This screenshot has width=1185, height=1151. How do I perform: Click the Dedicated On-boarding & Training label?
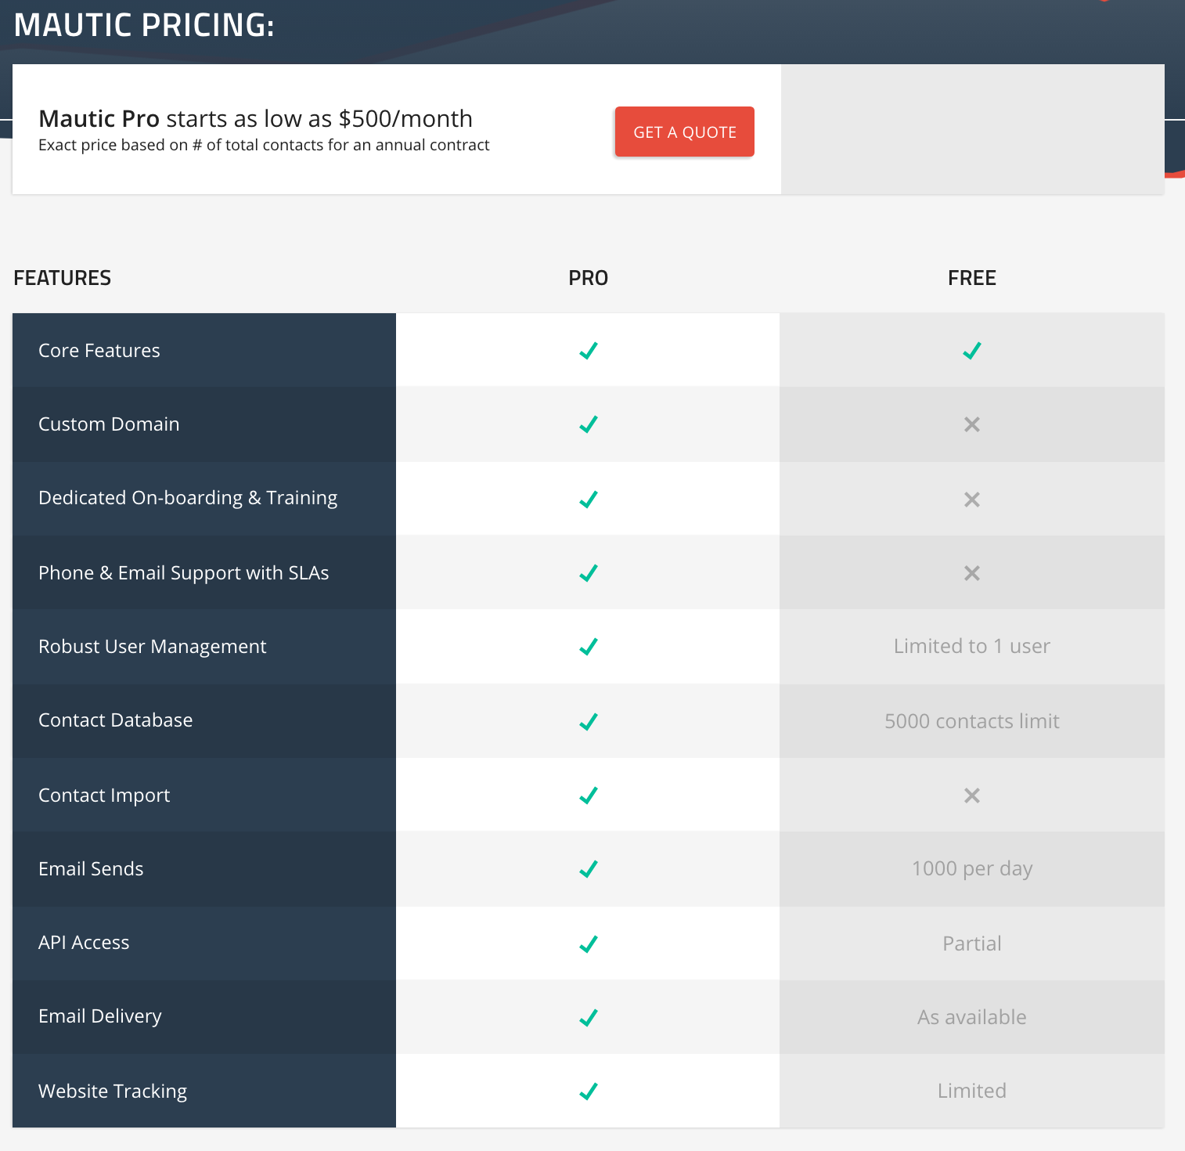(x=188, y=499)
